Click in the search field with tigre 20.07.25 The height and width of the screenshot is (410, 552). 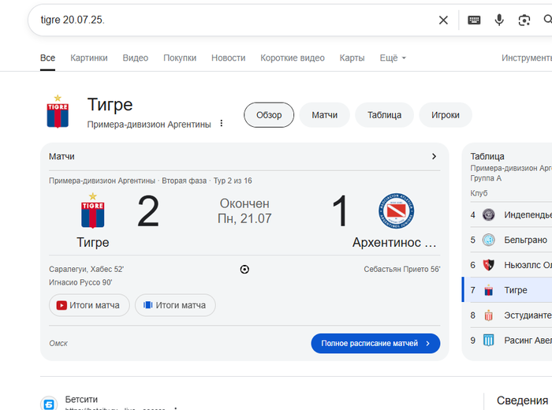coord(233,20)
